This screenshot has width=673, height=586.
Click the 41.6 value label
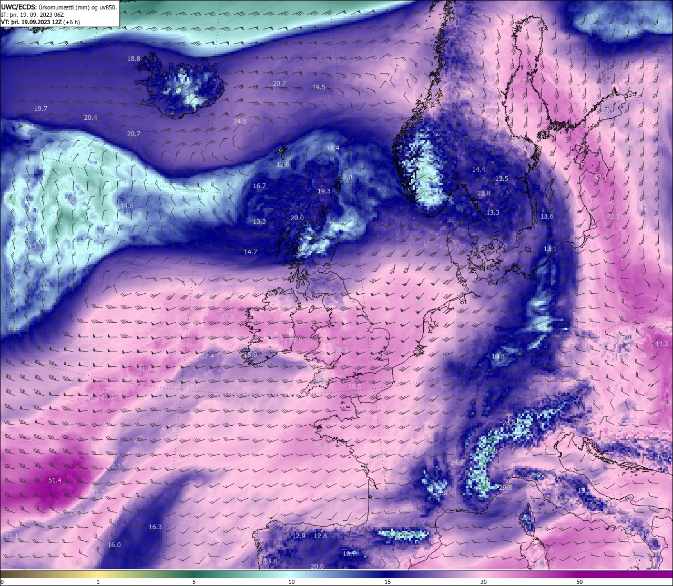click(145, 369)
